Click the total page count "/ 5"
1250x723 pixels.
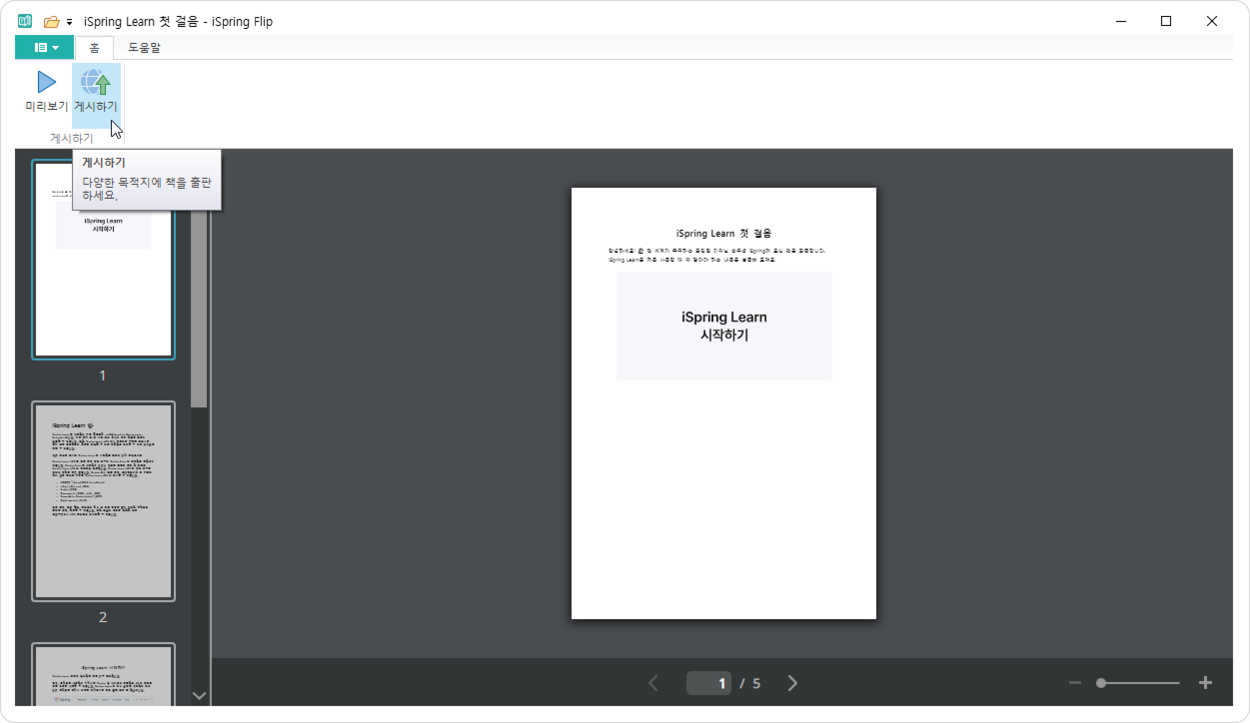click(750, 684)
